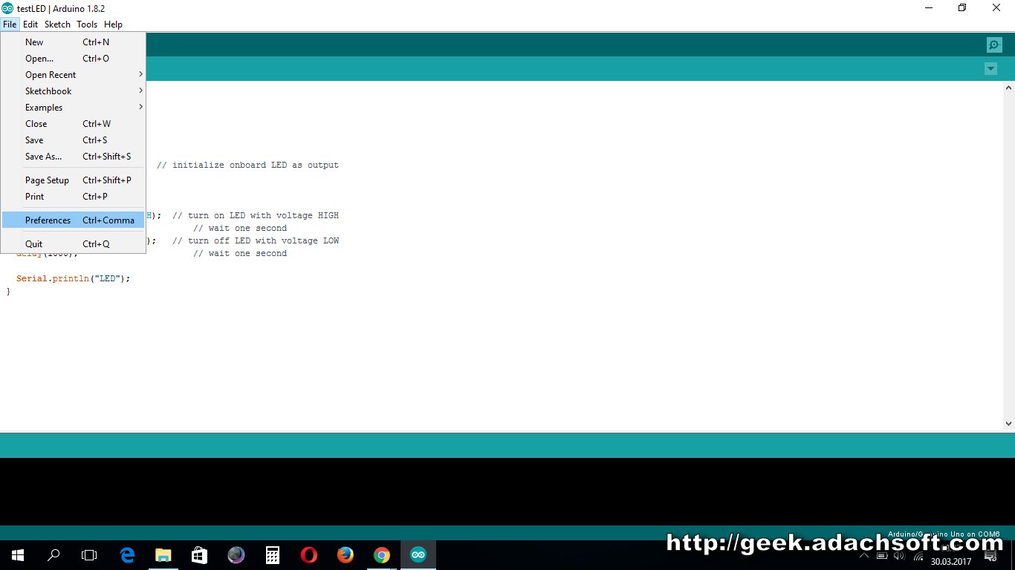Launch Opera browser from the taskbar

point(309,555)
